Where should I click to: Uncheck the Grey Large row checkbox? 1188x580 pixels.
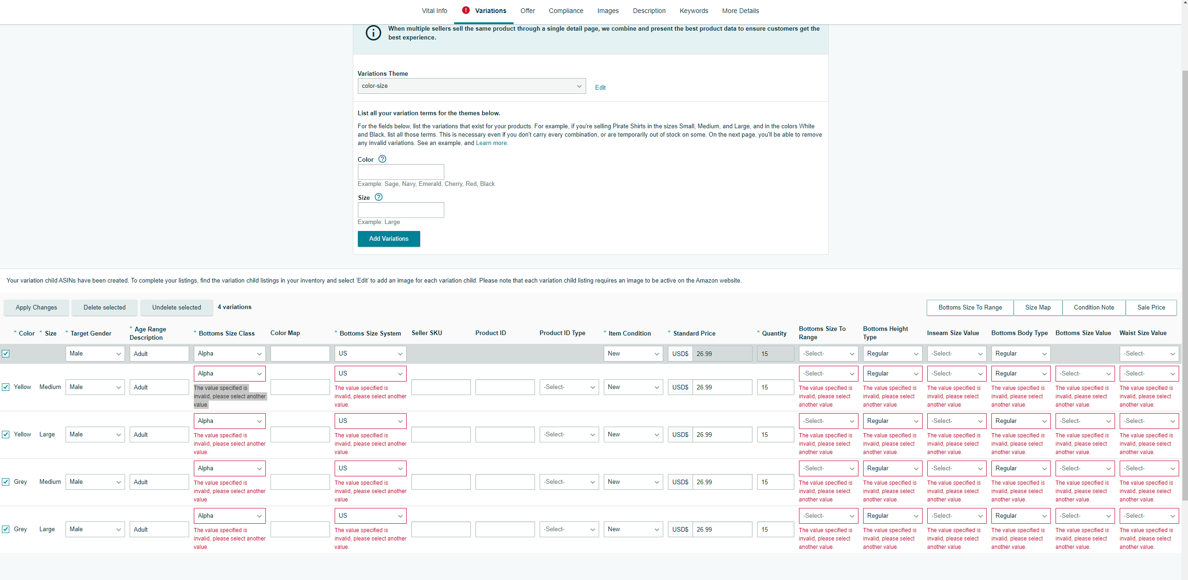6,529
